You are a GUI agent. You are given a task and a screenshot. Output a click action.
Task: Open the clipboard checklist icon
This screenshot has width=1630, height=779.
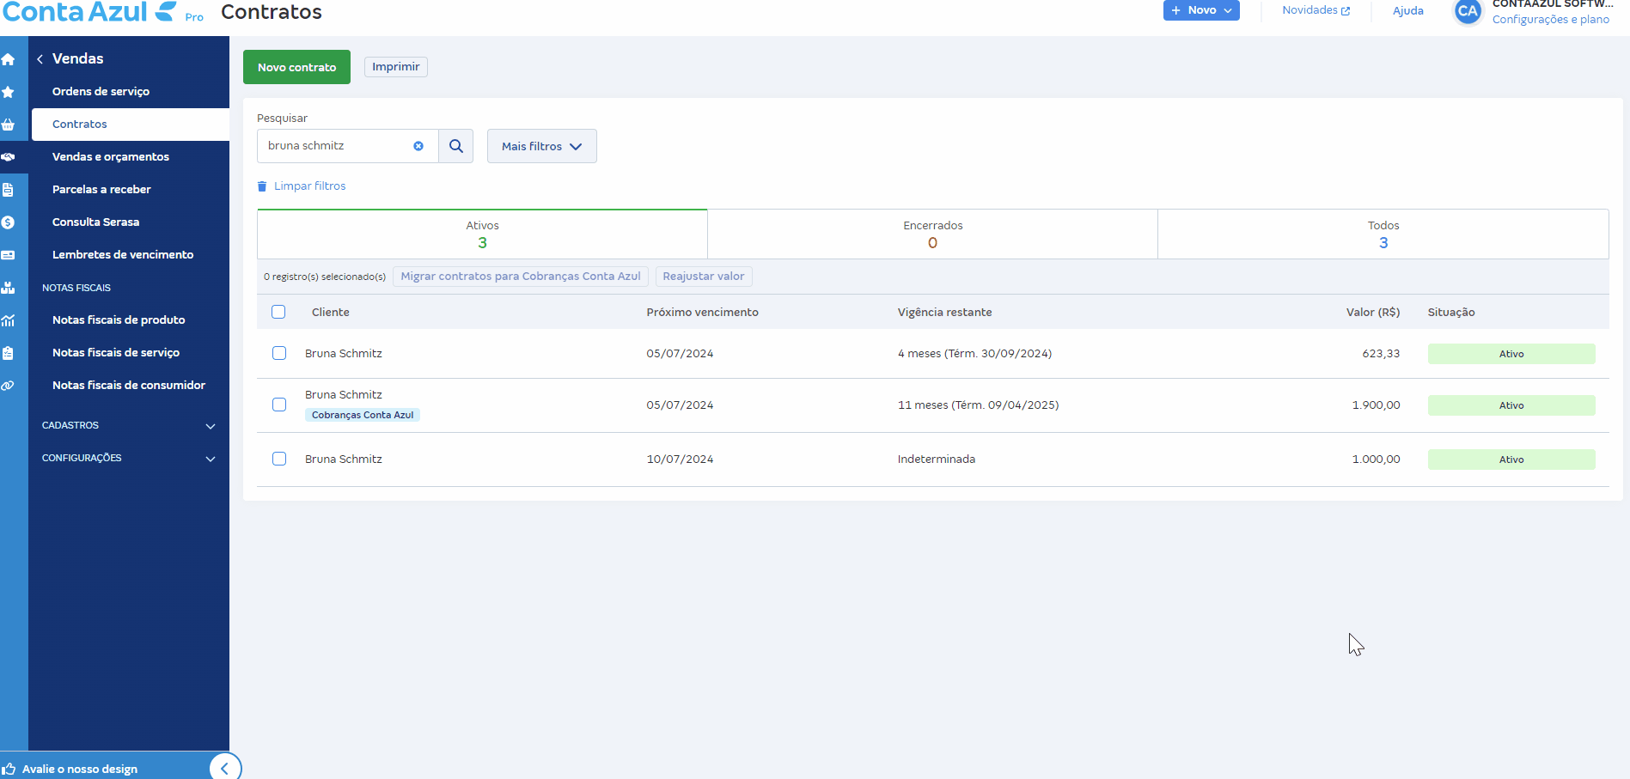point(8,353)
